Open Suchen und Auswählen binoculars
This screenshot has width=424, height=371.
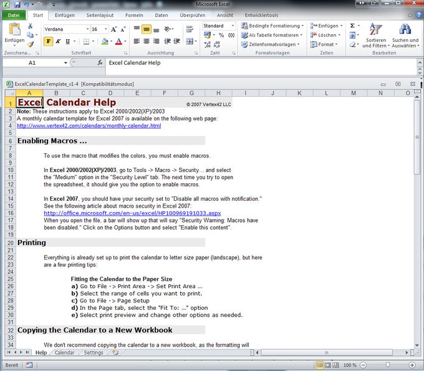pyautogui.click(x=405, y=36)
